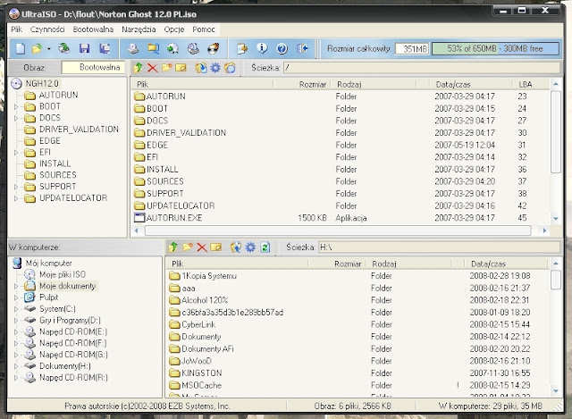The width and height of the screenshot is (572, 419).
Task: Click the Bootowalna image type field
Action: pyautogui.click(x=93, y=68)
